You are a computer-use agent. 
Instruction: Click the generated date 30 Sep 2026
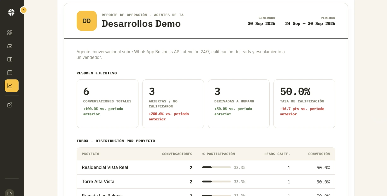pyautogui.click(x=261, y=24)
